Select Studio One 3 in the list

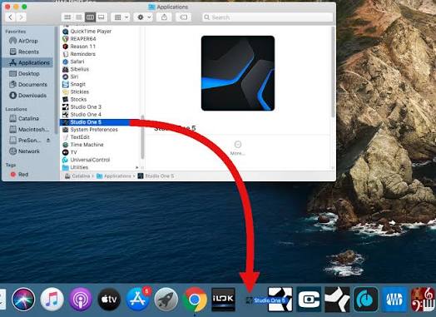100,106
